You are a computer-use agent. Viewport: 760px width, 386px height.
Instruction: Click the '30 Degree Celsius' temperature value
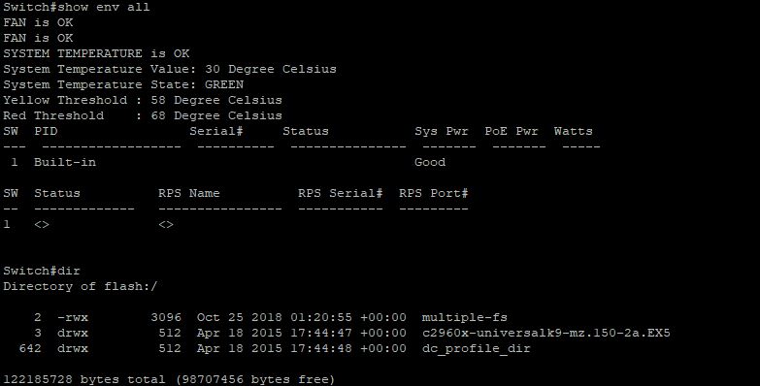click(x=271, y=69)
